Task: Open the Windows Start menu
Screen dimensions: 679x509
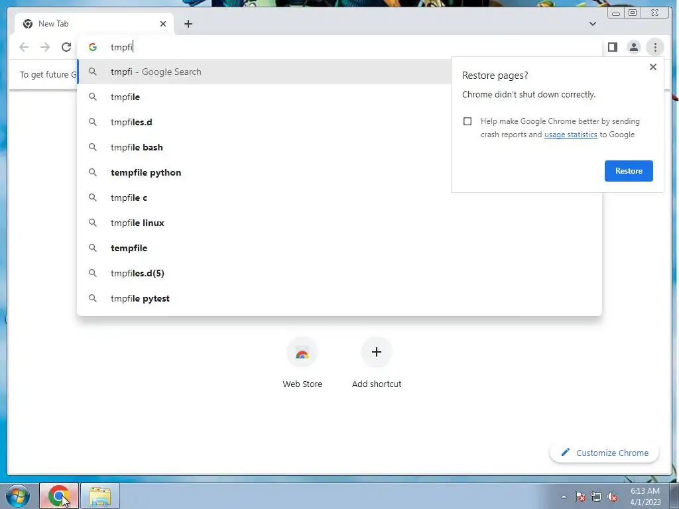Action: tap(18, 496)
